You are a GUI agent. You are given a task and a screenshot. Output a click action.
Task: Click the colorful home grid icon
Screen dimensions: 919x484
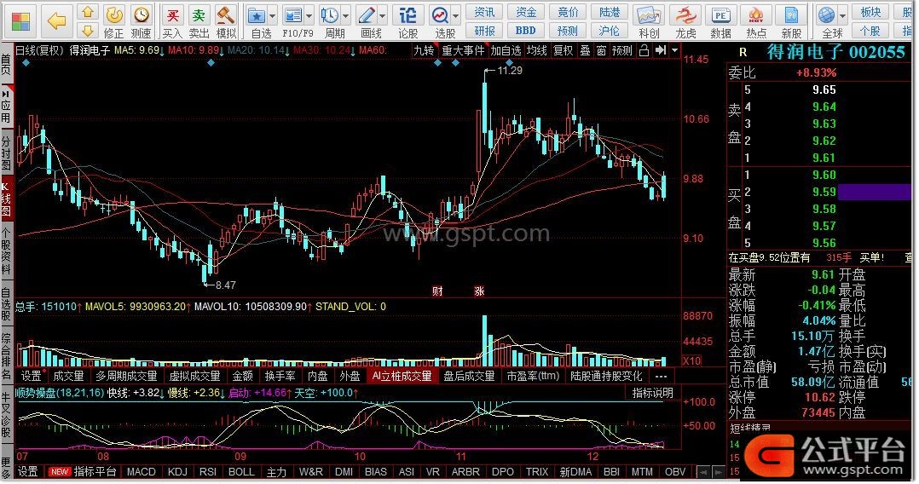click(20, 21)
